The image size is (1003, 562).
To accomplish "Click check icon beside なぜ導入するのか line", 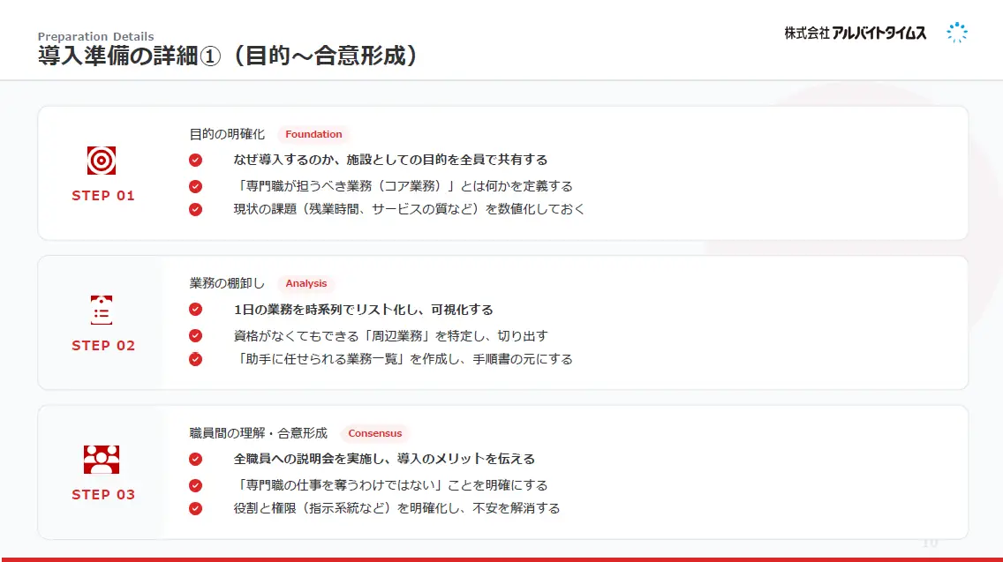I will point(195,161).
